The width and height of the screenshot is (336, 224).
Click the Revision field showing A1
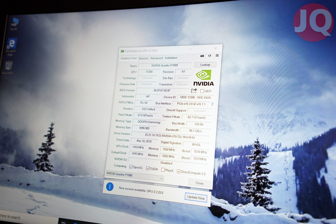pos(183,72)
